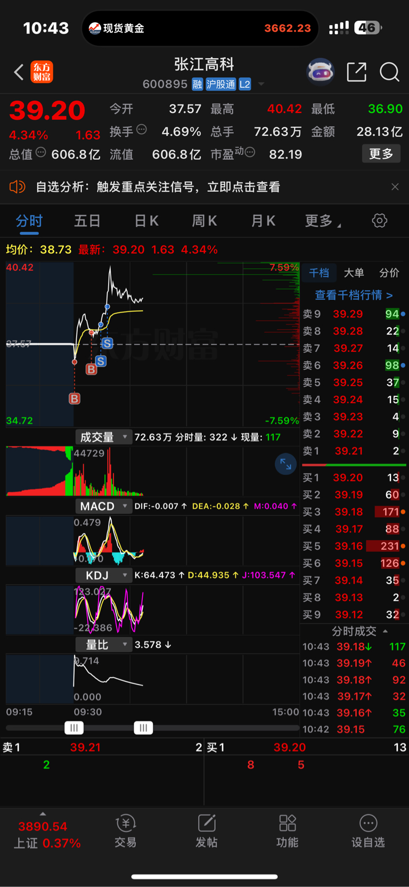The height and width of the screenshot is (887, 409).
Task: Grab the left time range slider handle
Action: coord(74,728)
